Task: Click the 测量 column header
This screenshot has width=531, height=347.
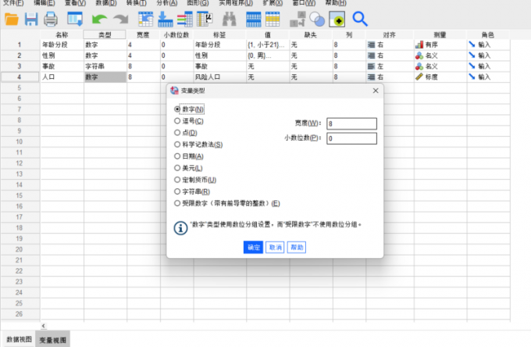Action: point(440,34)
